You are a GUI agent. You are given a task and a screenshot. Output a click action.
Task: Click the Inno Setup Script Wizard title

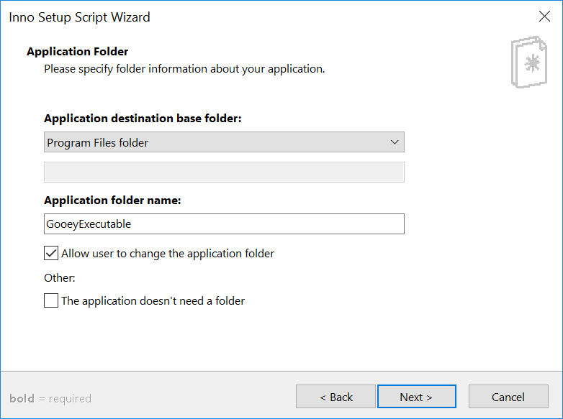(79, 17)
